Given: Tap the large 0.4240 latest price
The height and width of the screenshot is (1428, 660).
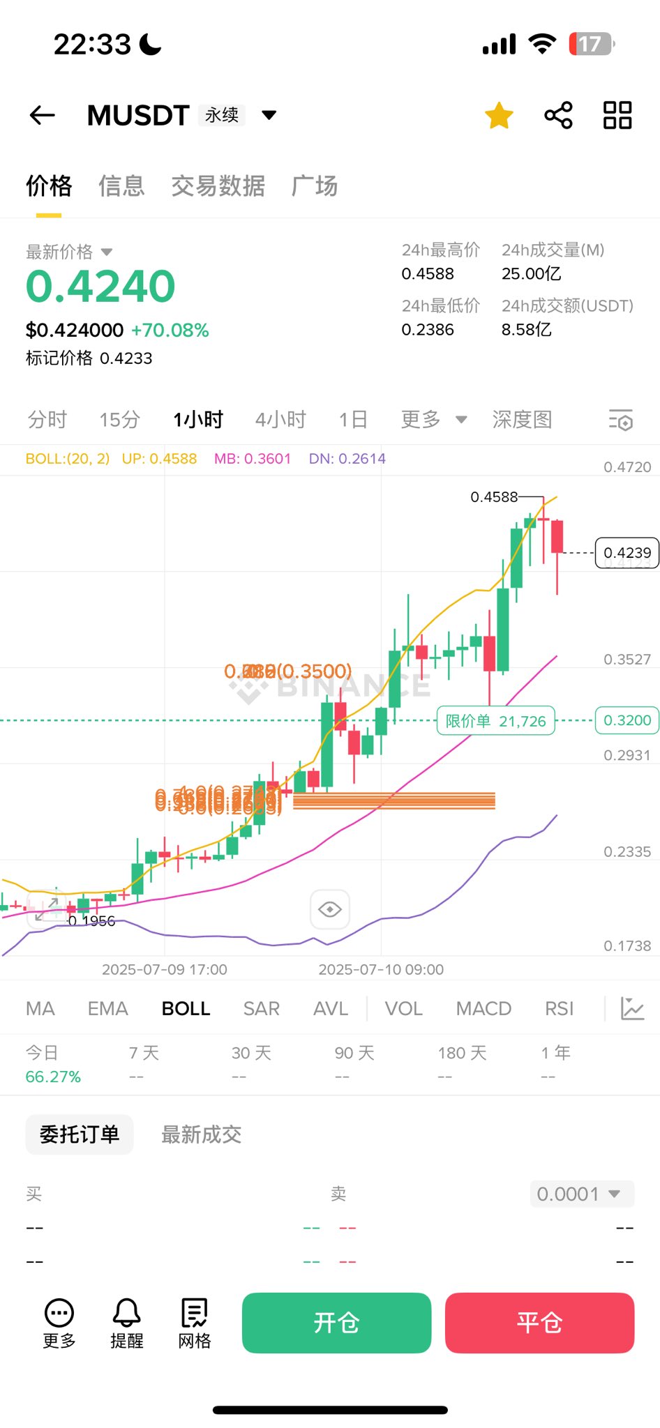Looking at the screenshot, I should point(100,287).
